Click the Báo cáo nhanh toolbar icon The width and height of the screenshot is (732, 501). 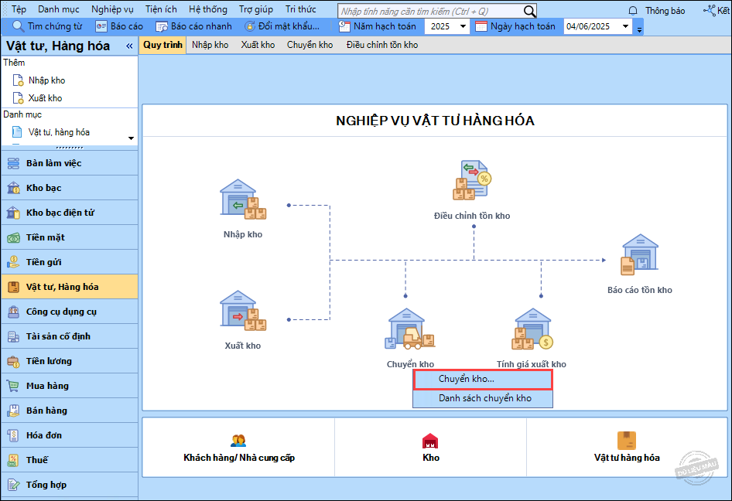coord(162,26)
